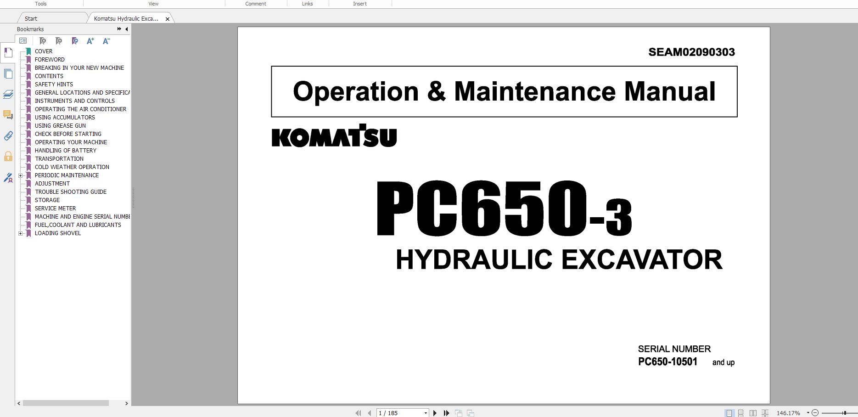Select USING GREASE GUN bookmark
This screenshot has width=858, height=417.
point(60,126)
